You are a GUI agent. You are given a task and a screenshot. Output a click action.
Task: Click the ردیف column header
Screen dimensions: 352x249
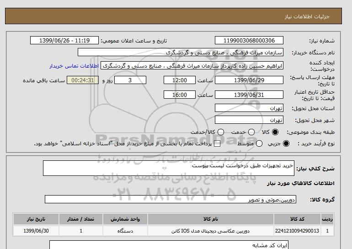click(x=327, y=219)
